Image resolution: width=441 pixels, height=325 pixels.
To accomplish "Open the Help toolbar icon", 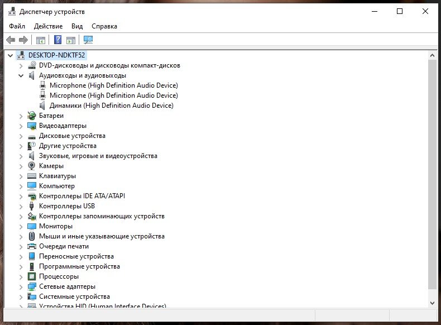I will [x=57, y=40].
